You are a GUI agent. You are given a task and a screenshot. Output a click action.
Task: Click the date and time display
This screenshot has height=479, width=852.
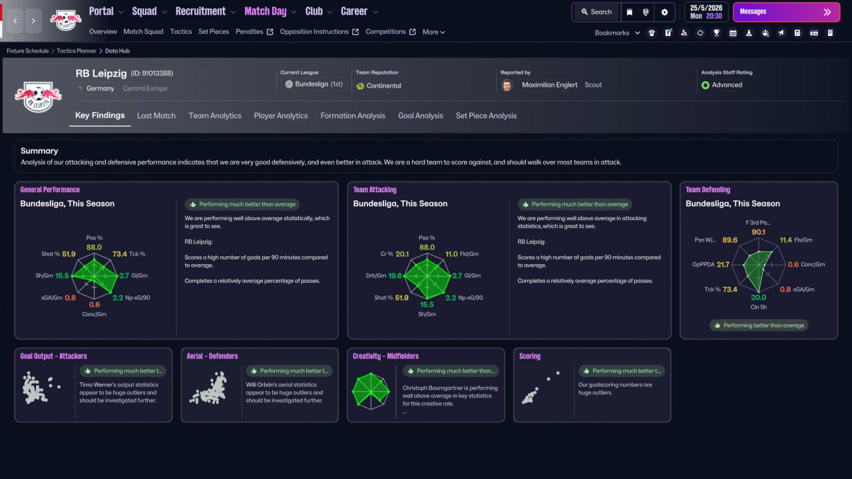tap(706, 12)
